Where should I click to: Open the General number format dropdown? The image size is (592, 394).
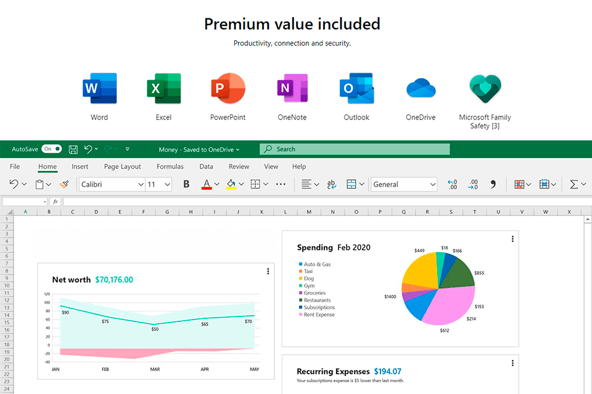click(433, 184)
